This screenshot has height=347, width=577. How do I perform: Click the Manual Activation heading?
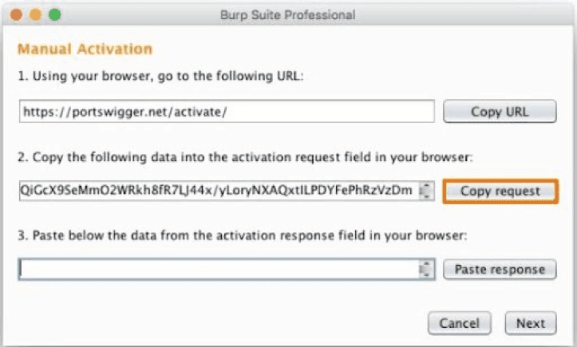coord(85,49)
